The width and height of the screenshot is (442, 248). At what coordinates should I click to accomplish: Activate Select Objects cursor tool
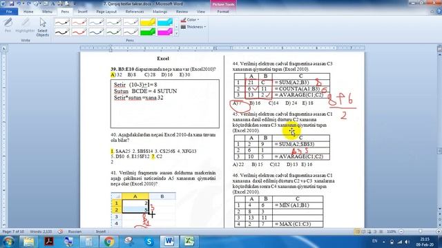coord(43,28)
